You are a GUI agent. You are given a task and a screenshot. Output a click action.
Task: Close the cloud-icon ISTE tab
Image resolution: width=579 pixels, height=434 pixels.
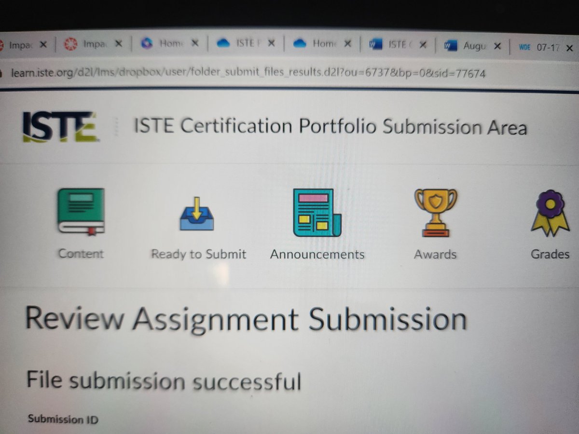(271, 43)
